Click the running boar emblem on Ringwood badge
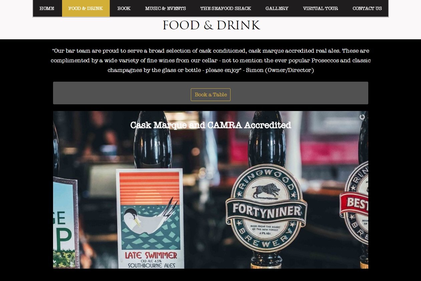 266,192
